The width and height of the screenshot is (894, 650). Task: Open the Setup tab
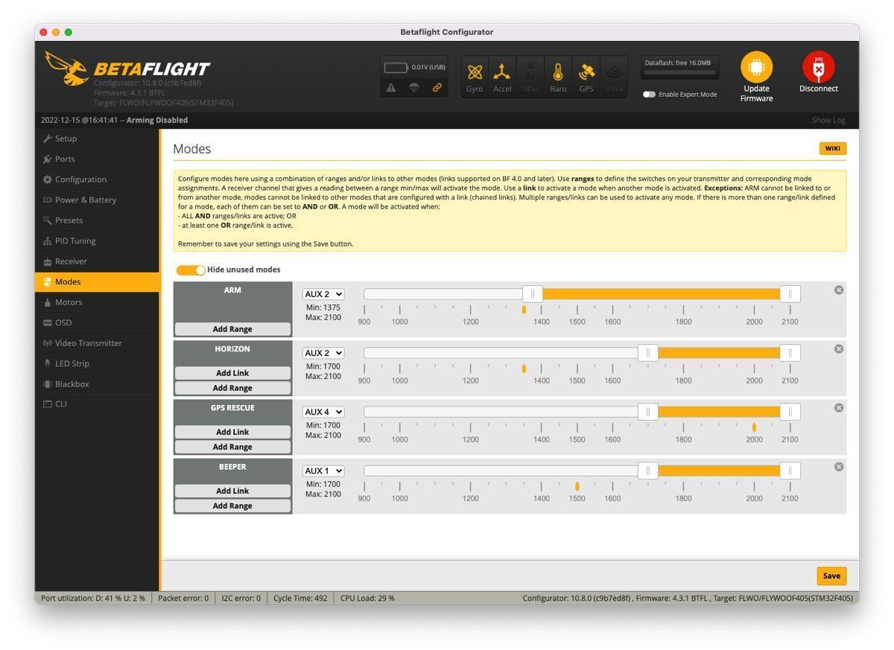pos(97,138)
